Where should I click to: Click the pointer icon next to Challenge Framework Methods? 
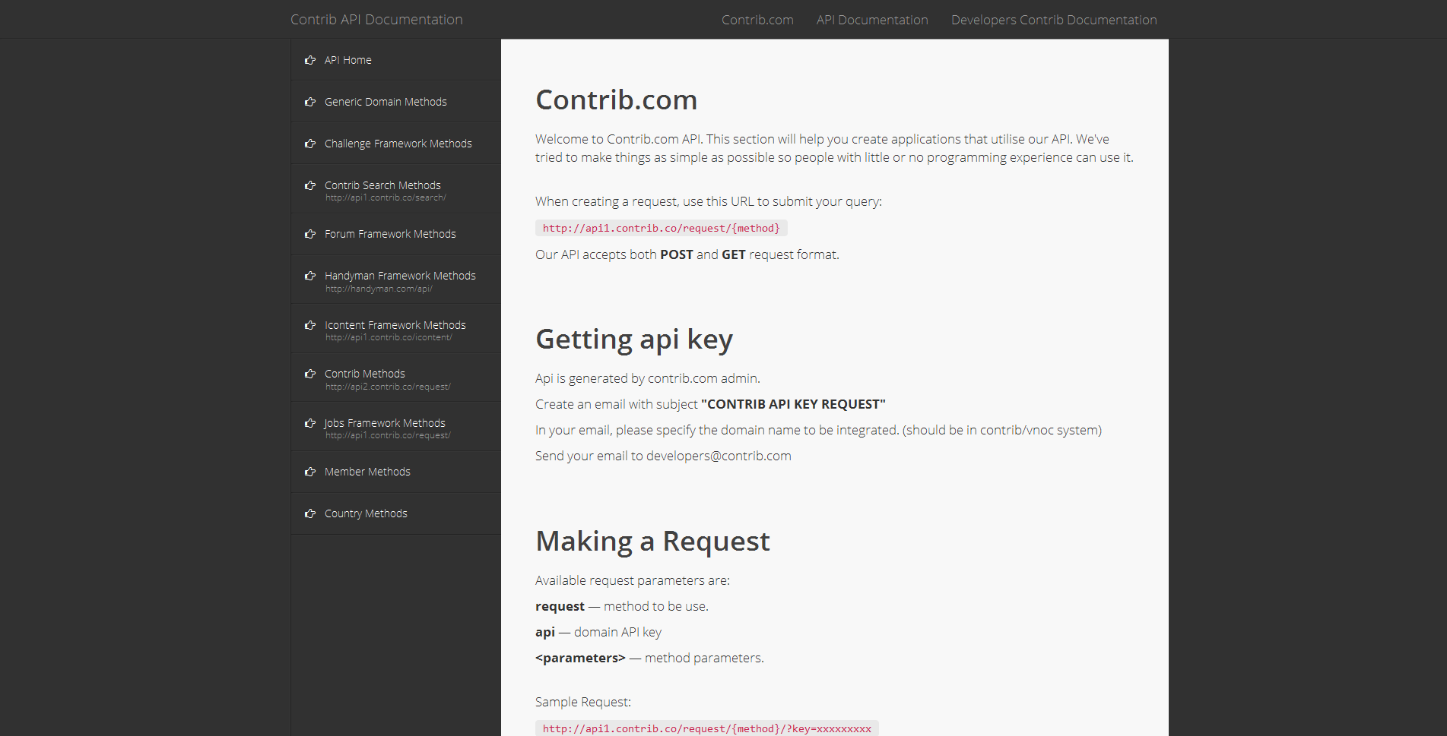[310, 144]
